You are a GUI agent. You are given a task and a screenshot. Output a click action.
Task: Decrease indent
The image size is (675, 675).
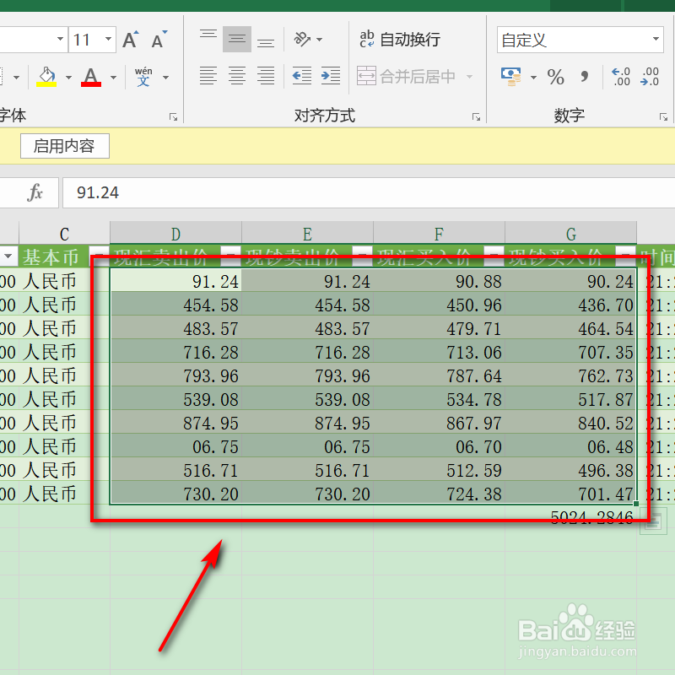pyautogui.click(x=302, y=76)
